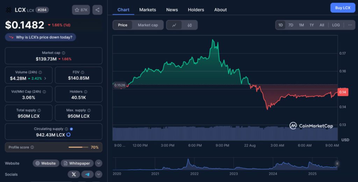Click the share icon button

[x=97, y=10]
